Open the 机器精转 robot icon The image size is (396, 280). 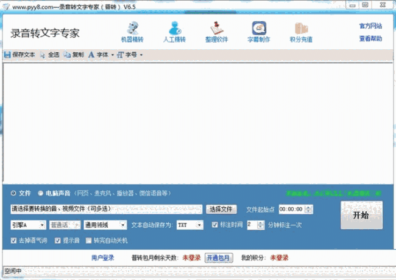[x=132, y=32]
